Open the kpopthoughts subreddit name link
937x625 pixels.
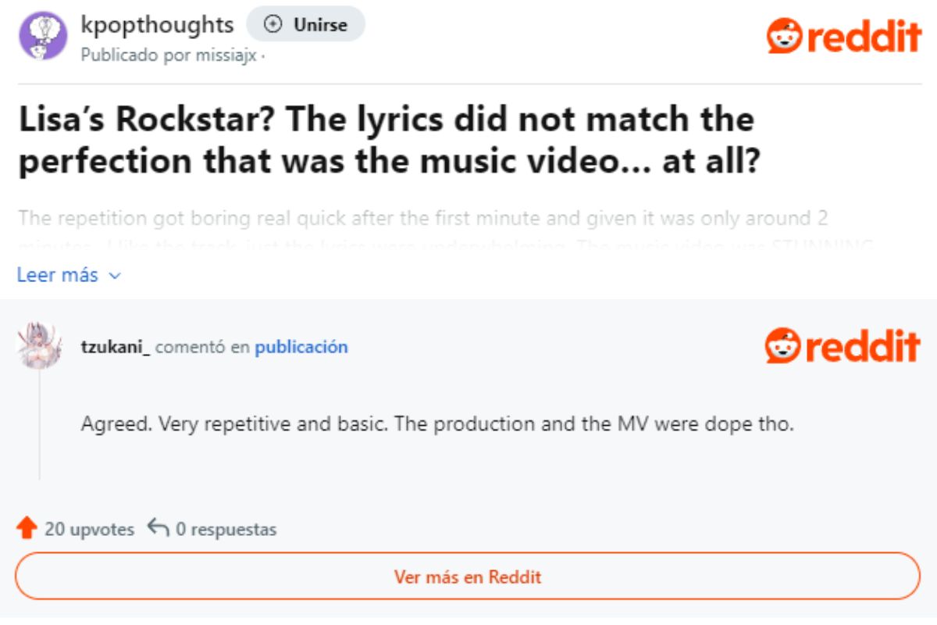coord(157,25)
